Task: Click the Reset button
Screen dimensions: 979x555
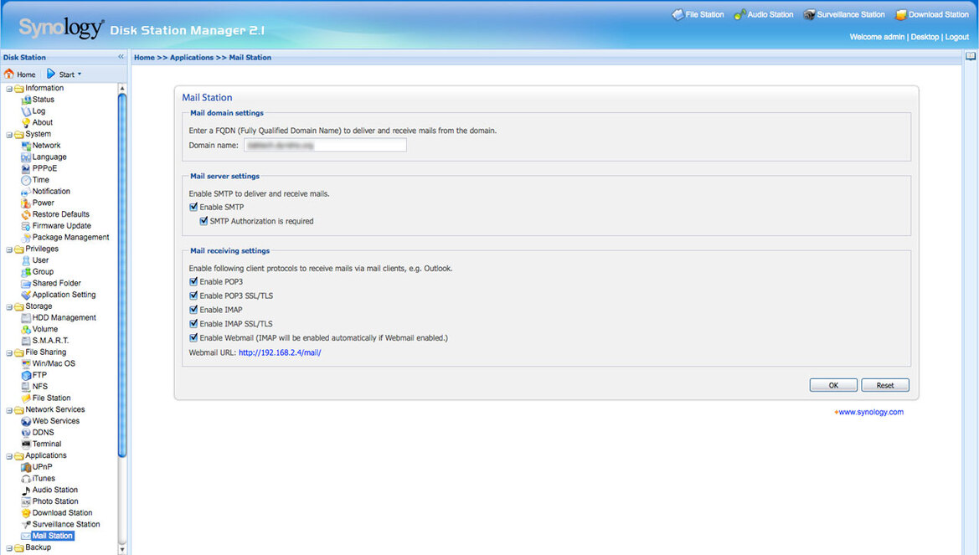Action: point(884,385)
